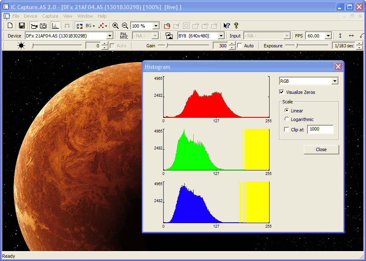Open the Help menu
This screenshot has width=366, height=261.
(x=102, y=16)
